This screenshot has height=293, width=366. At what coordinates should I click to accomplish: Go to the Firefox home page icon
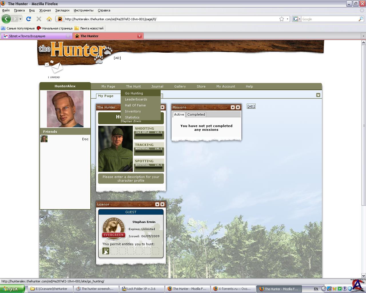click(x=49, y=19)
